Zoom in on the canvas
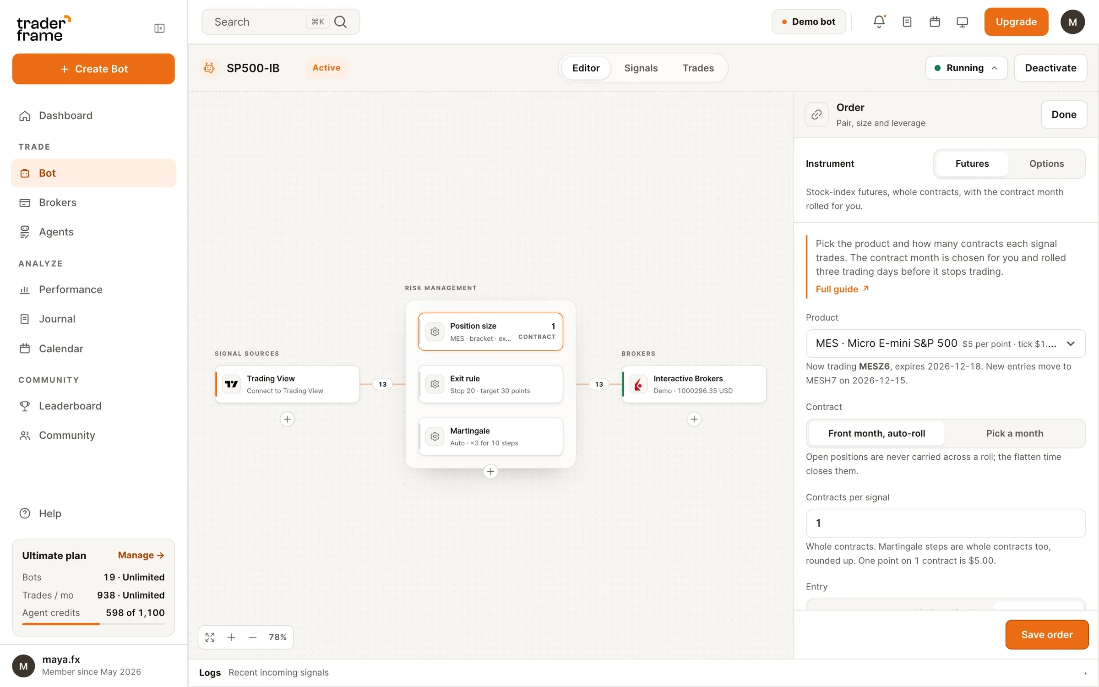The height and width of the screenshot is (687, 1099). pyautogui.click(x=231, y=637)
